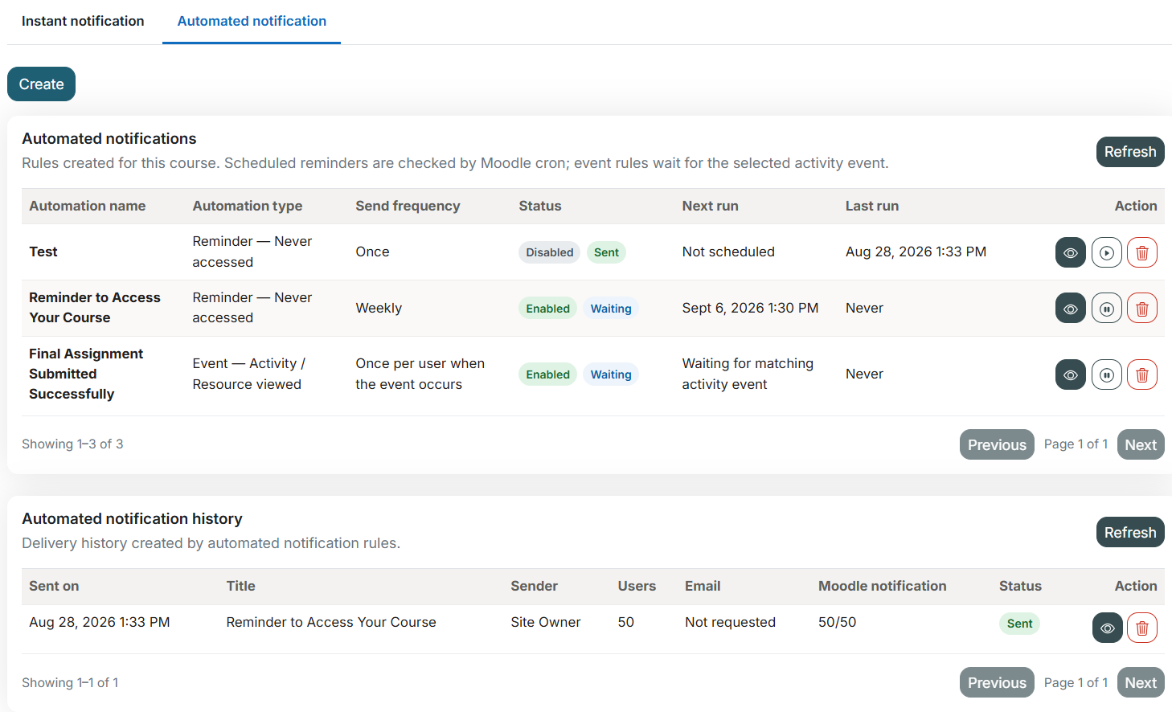Click the Sent badge in Test row
Image resolution: width=1172 pixels, height=712 pixels.
click(606, 252)
